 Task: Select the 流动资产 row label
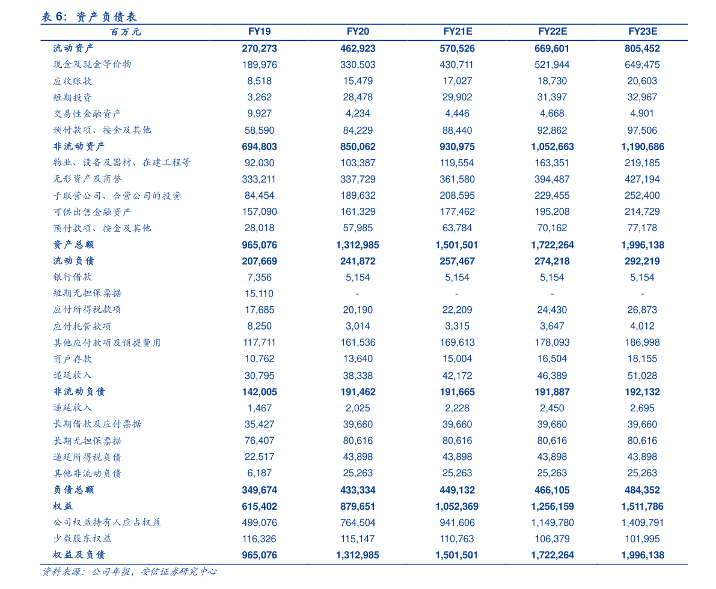point(73,49)
